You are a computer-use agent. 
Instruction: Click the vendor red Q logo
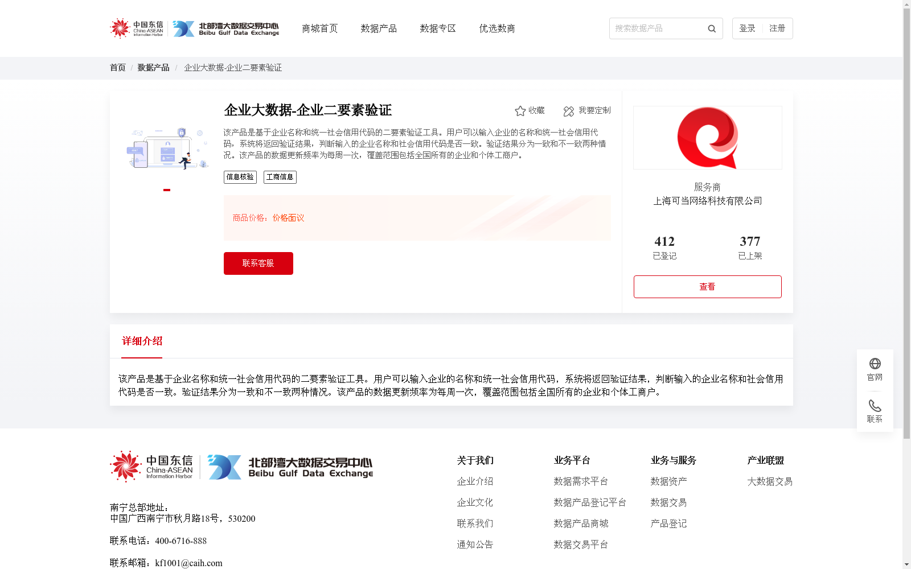click(x=708, y=138)
